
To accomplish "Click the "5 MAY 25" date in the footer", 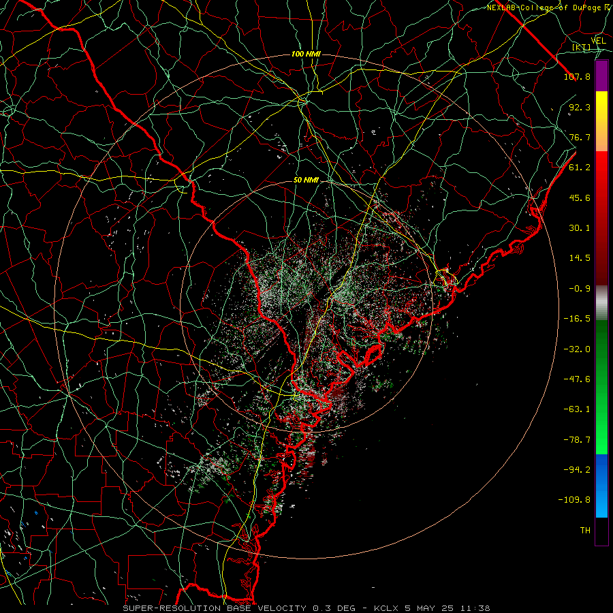I will pos(428,608).
